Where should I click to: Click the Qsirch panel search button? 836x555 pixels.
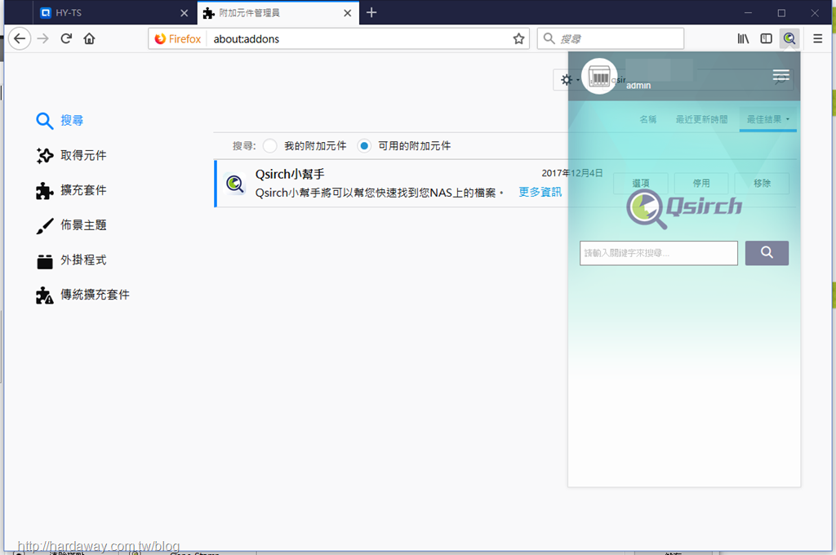pos(767,253)
